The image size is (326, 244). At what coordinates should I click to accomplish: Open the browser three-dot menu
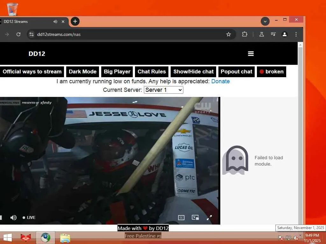[296, 34]
